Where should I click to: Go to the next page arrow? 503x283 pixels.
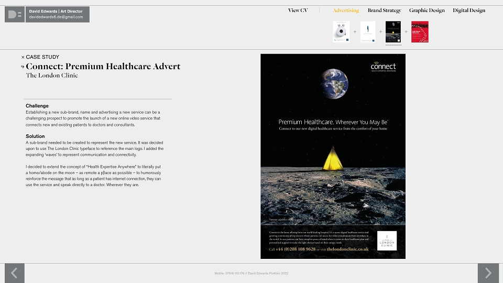[x=488, y=274]
